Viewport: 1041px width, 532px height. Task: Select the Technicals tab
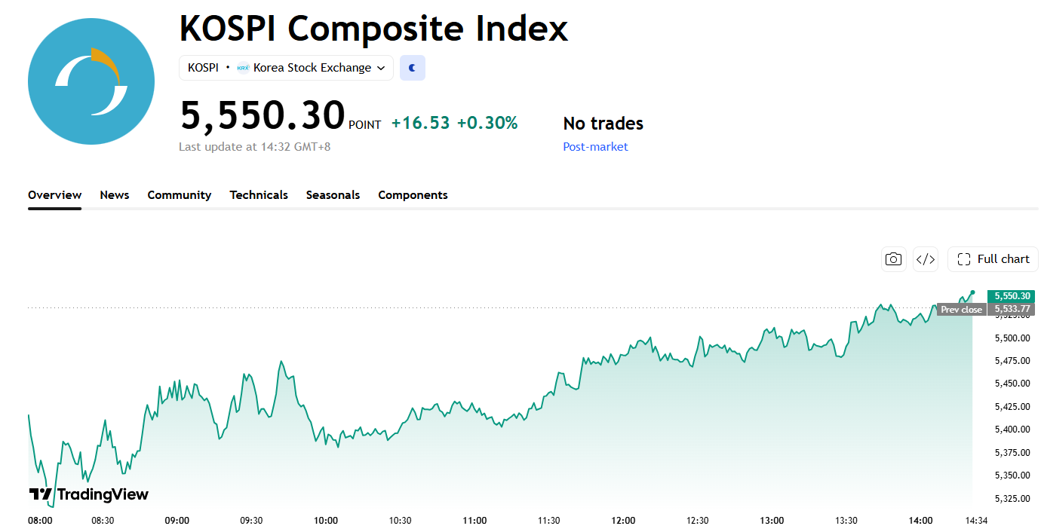pos(259,195)
